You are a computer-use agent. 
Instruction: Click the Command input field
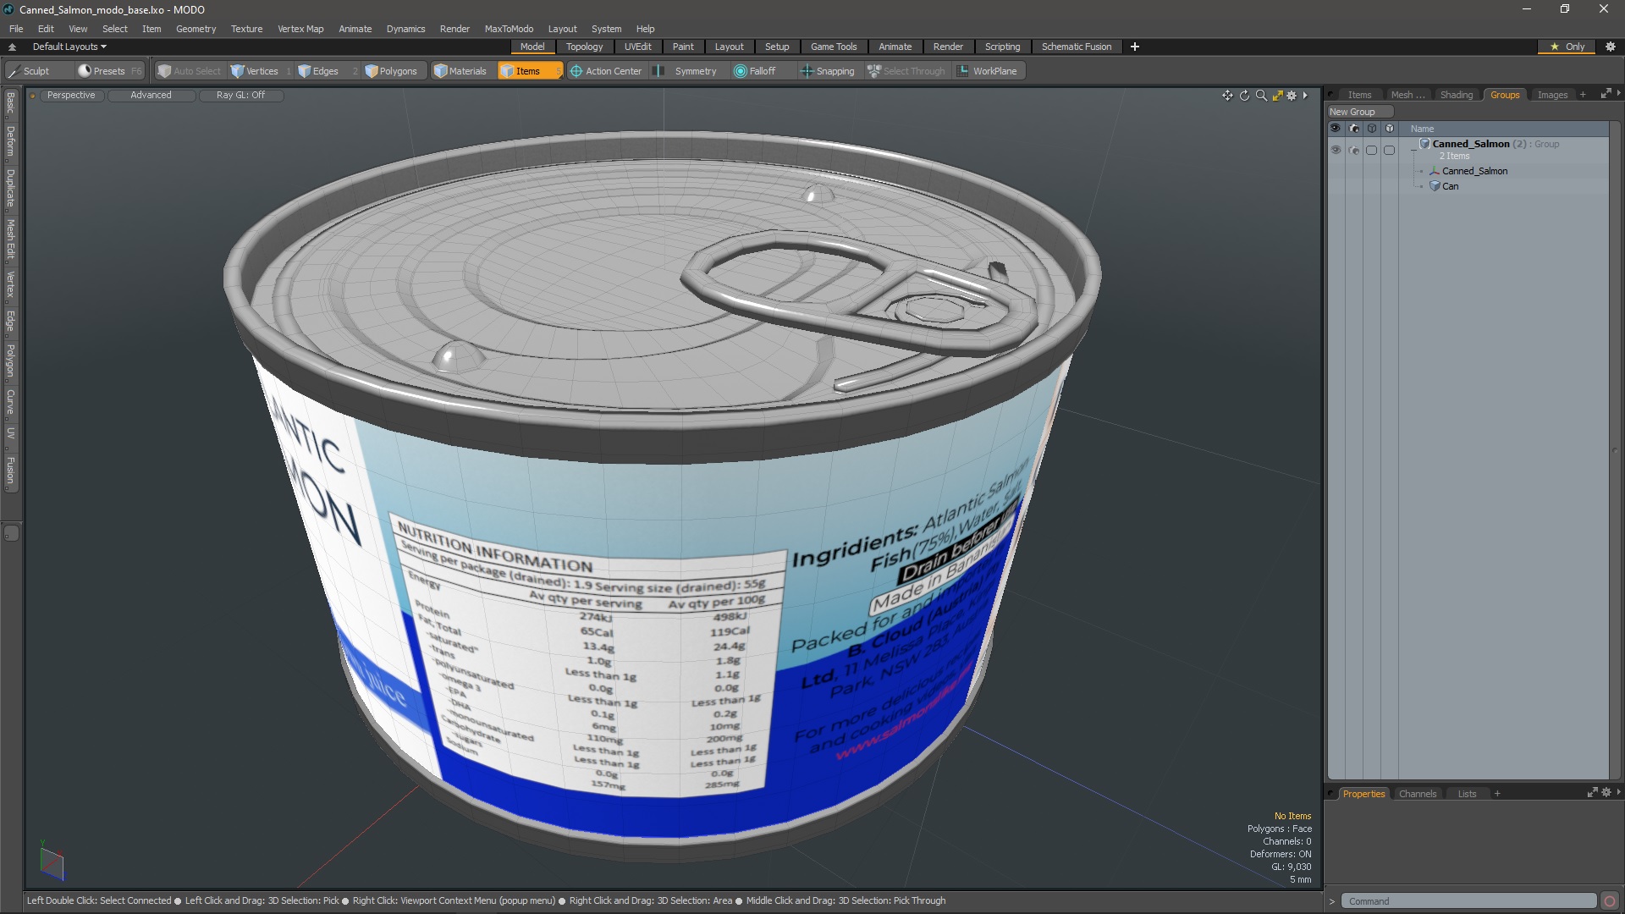(1468, 901)
